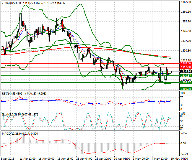Select the XAUUSD,H4 chart title text
Screen dimensions: 192x162
[13, 3]
